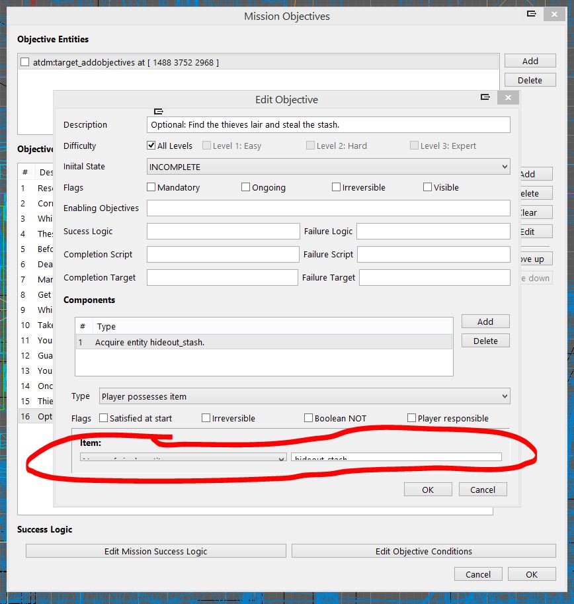
Task: Enable the Mandatory flag checkbox
Action: click(x=151, y=187)
